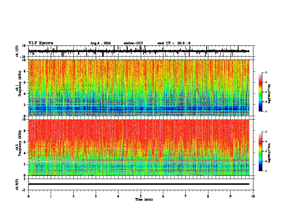Click the "-3" tick on ch.1 color bar
Image resolution: width=285 pixels, height=220 pixels.
(x=266, y=72)
